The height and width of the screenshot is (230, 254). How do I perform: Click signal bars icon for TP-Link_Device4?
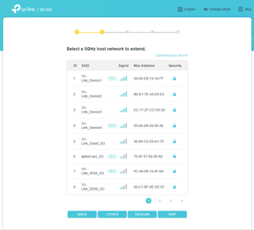pos(124,125)
